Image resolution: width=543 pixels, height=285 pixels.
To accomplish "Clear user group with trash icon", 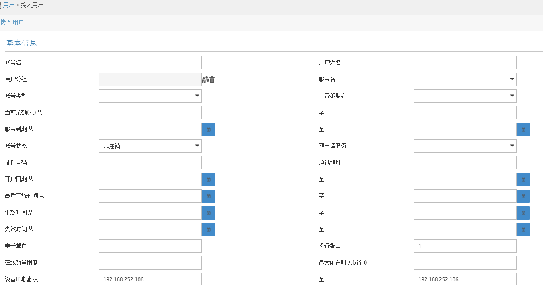I will [x=212, y=79].
